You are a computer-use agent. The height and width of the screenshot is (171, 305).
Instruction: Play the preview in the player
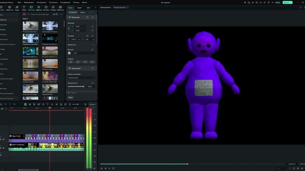pos(105,169)
